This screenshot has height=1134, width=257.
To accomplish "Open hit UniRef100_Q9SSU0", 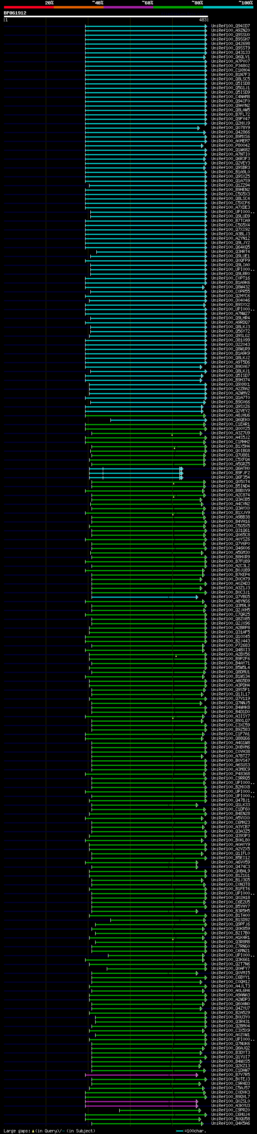I will pos(230,35).
